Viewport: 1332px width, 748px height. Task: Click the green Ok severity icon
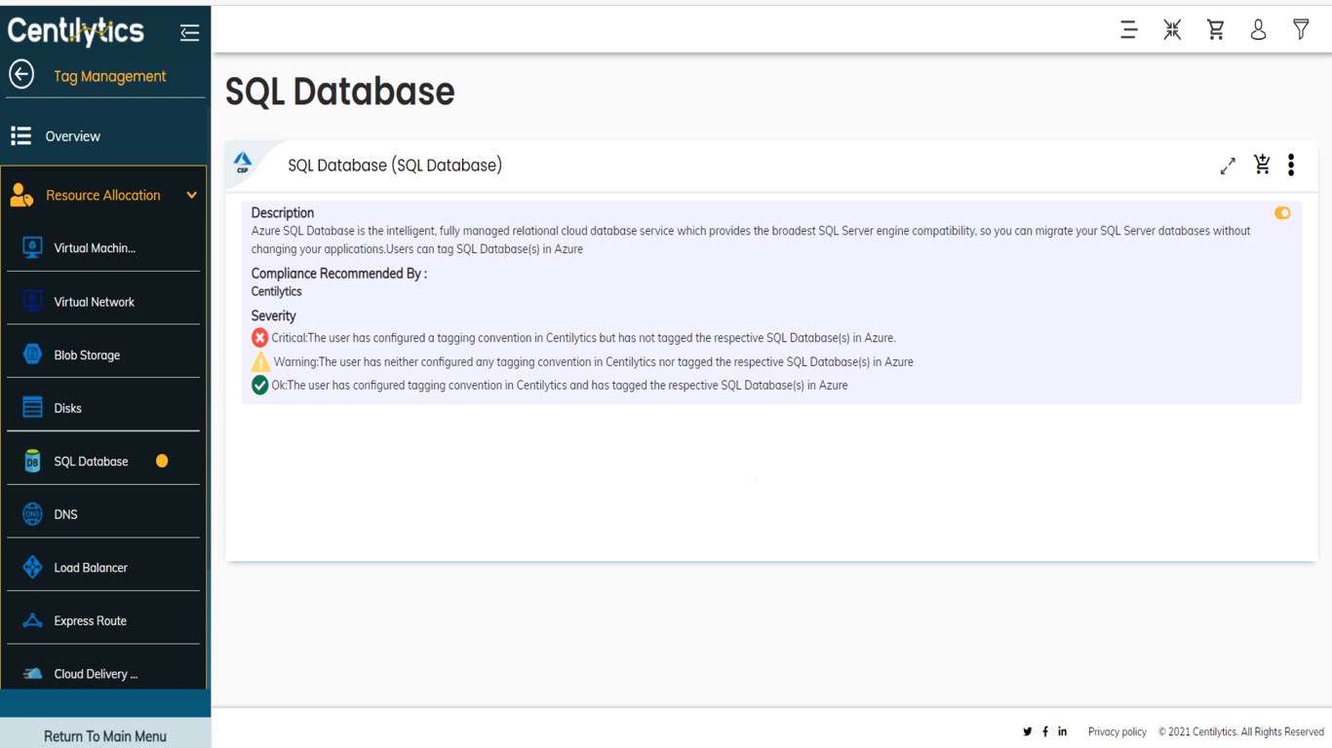pyautogui.click(x=259, y=385)
